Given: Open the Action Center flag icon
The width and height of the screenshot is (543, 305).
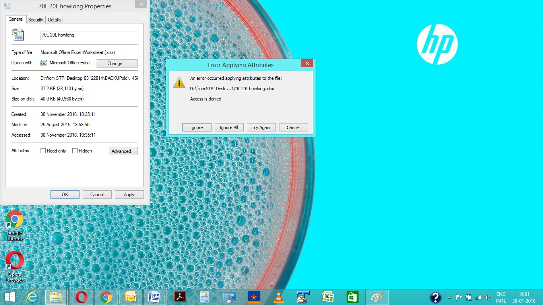Looking at the screenshot, I should point(459,297).
